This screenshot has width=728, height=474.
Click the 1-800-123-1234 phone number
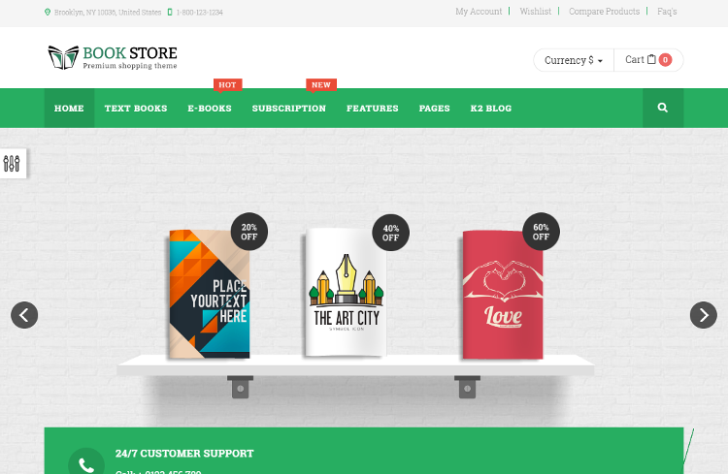199,13
